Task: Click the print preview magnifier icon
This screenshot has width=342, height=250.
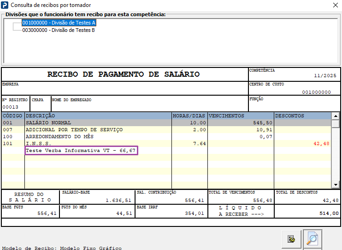Action: coord(313,239)
